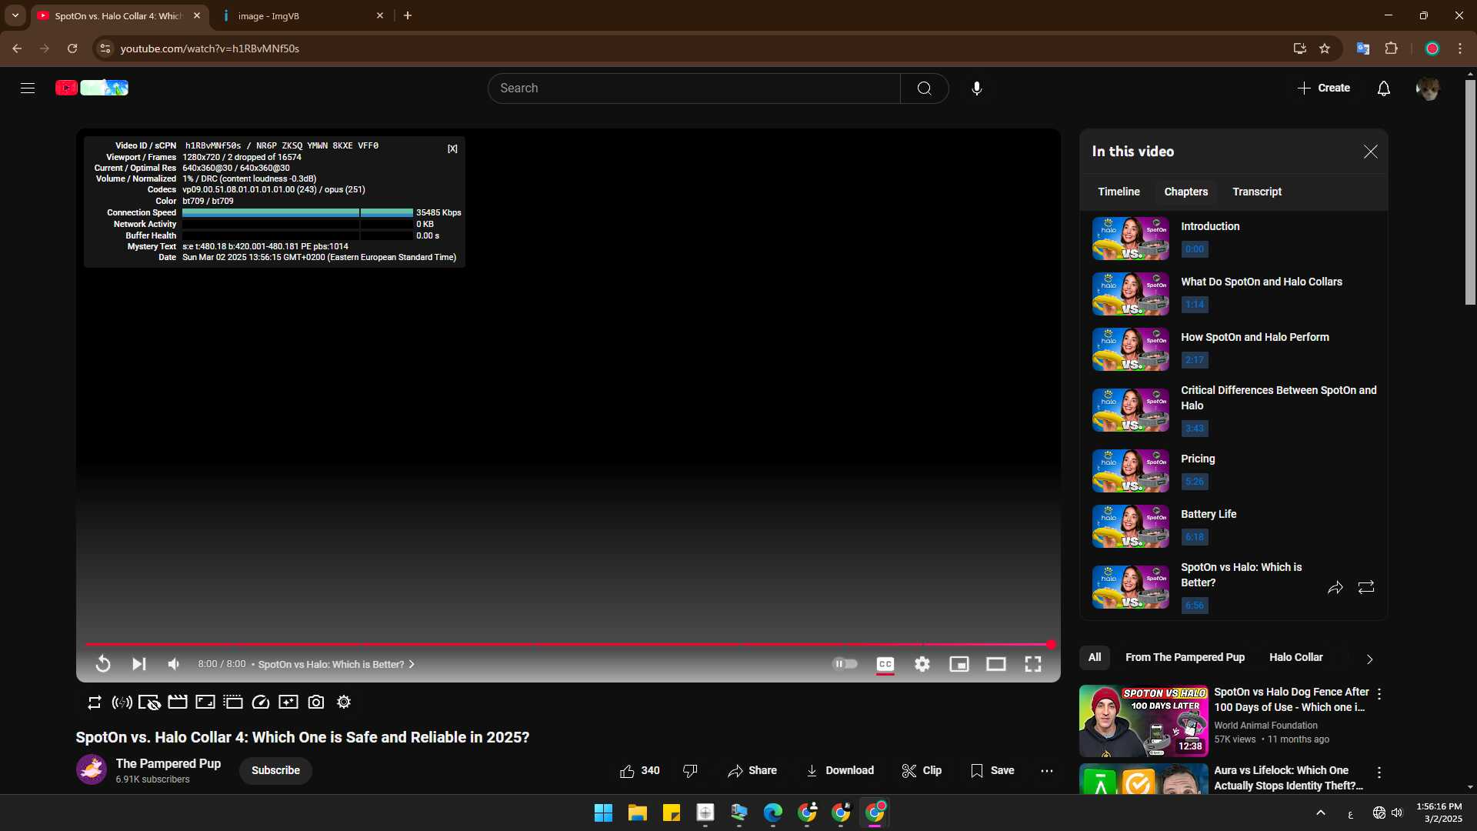
Task: Open options for SpotOn vs Halo Dog Fence video
Action: click(1379, 694)
